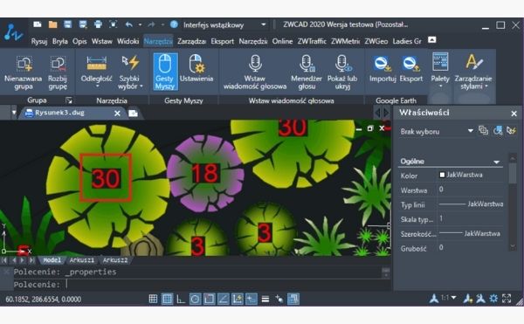
Task: Open the Rysuj ribbon tab
Action: (x=39, y=41)
